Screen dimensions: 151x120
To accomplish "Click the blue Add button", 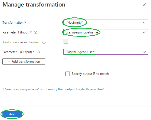I will (12, 114).
